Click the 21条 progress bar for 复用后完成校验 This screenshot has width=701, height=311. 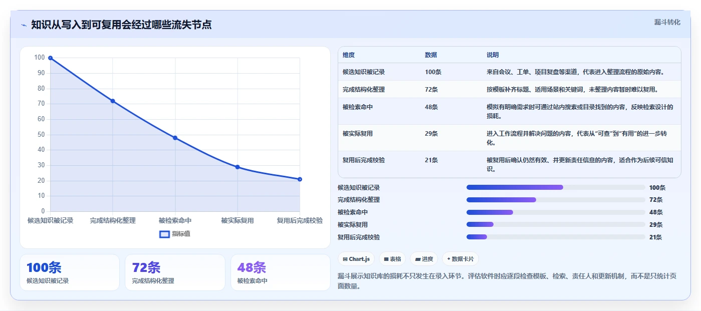pyautogui.click(x=556, y=237)
